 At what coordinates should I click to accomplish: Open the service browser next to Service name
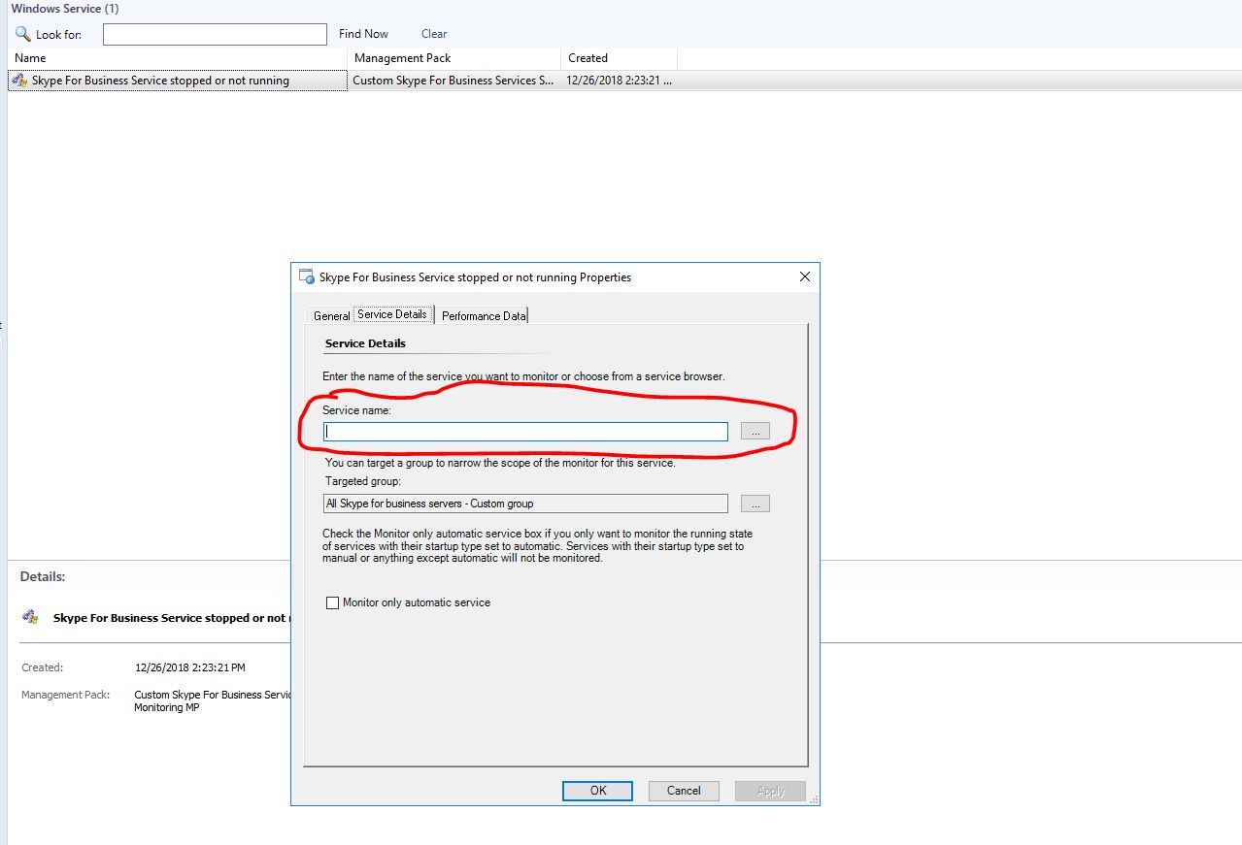pos(755,431)
